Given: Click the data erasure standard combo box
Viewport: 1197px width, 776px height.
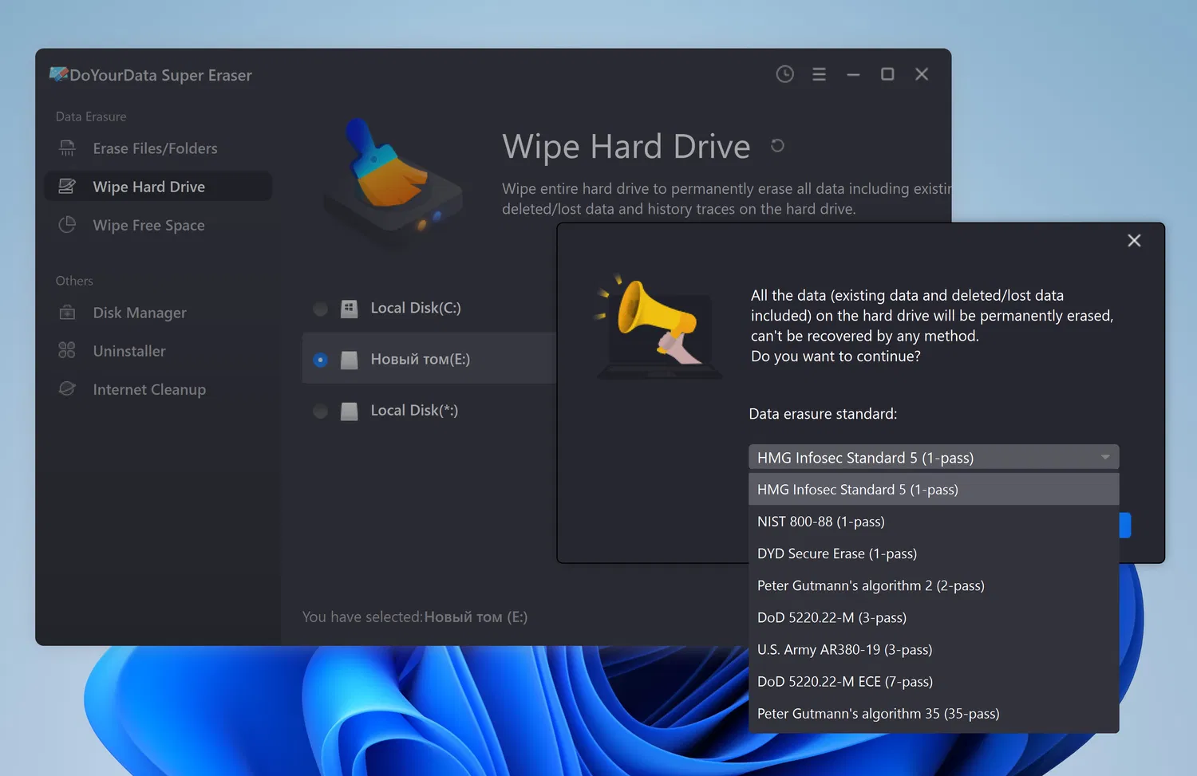Looking at the screenshot, I should pos(934,457).
